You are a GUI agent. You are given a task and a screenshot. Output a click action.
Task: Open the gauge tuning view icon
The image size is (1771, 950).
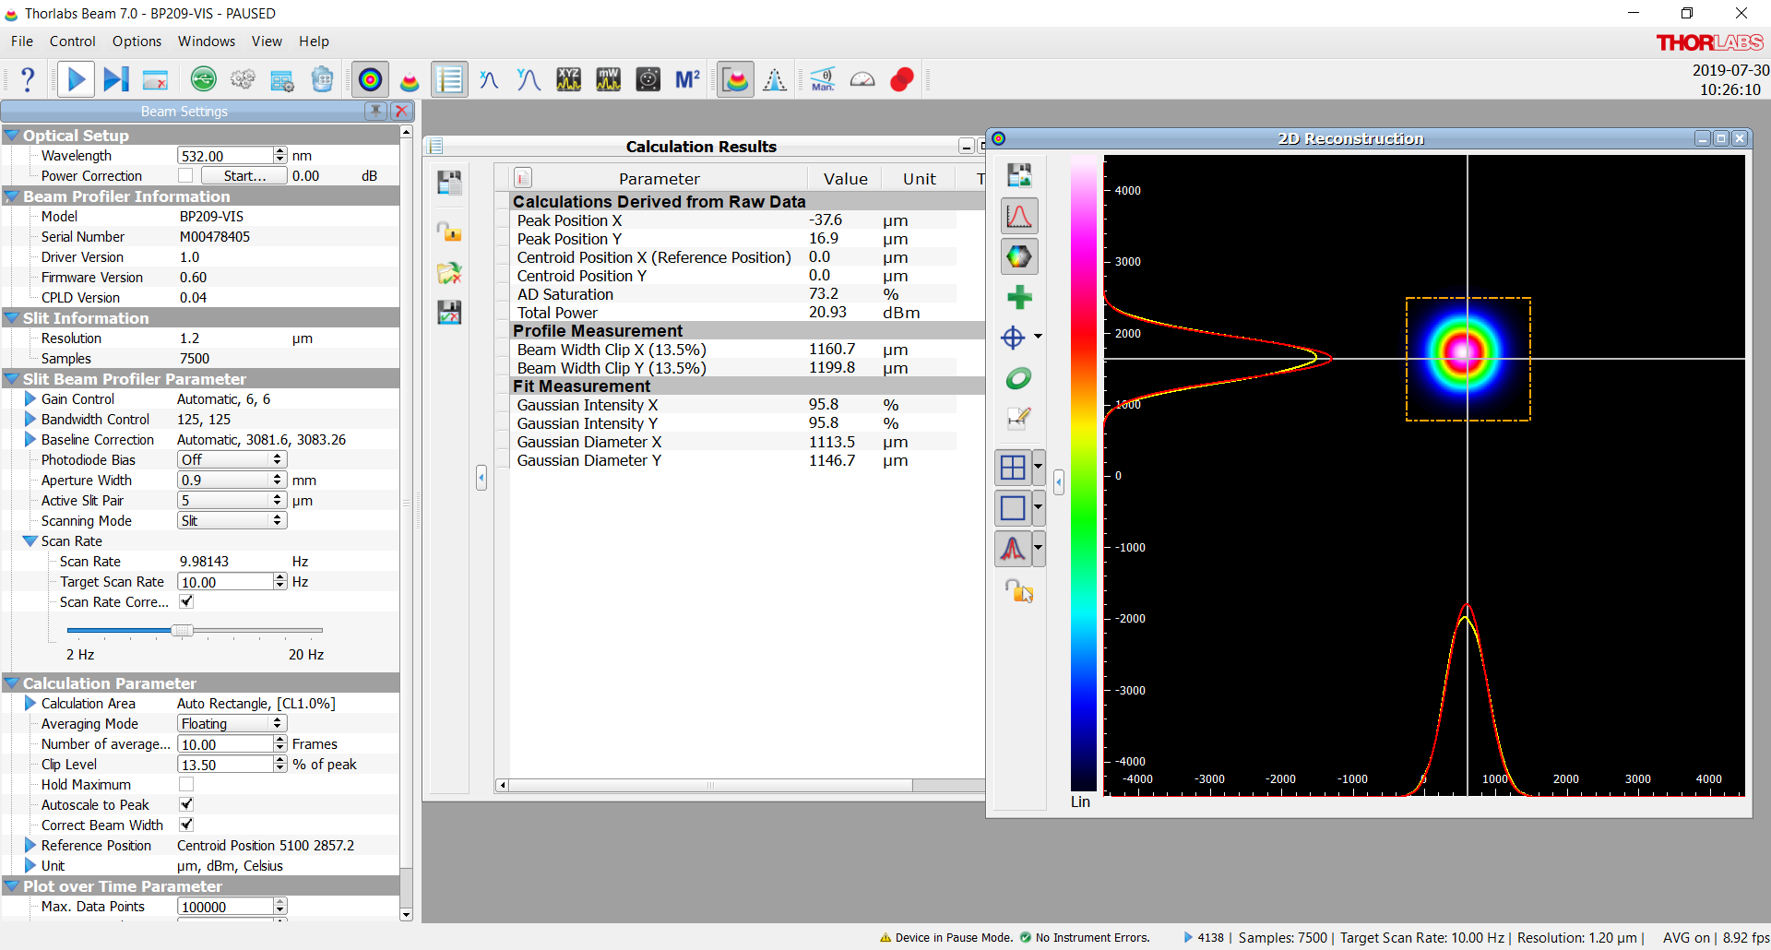[x=862, y=80]
